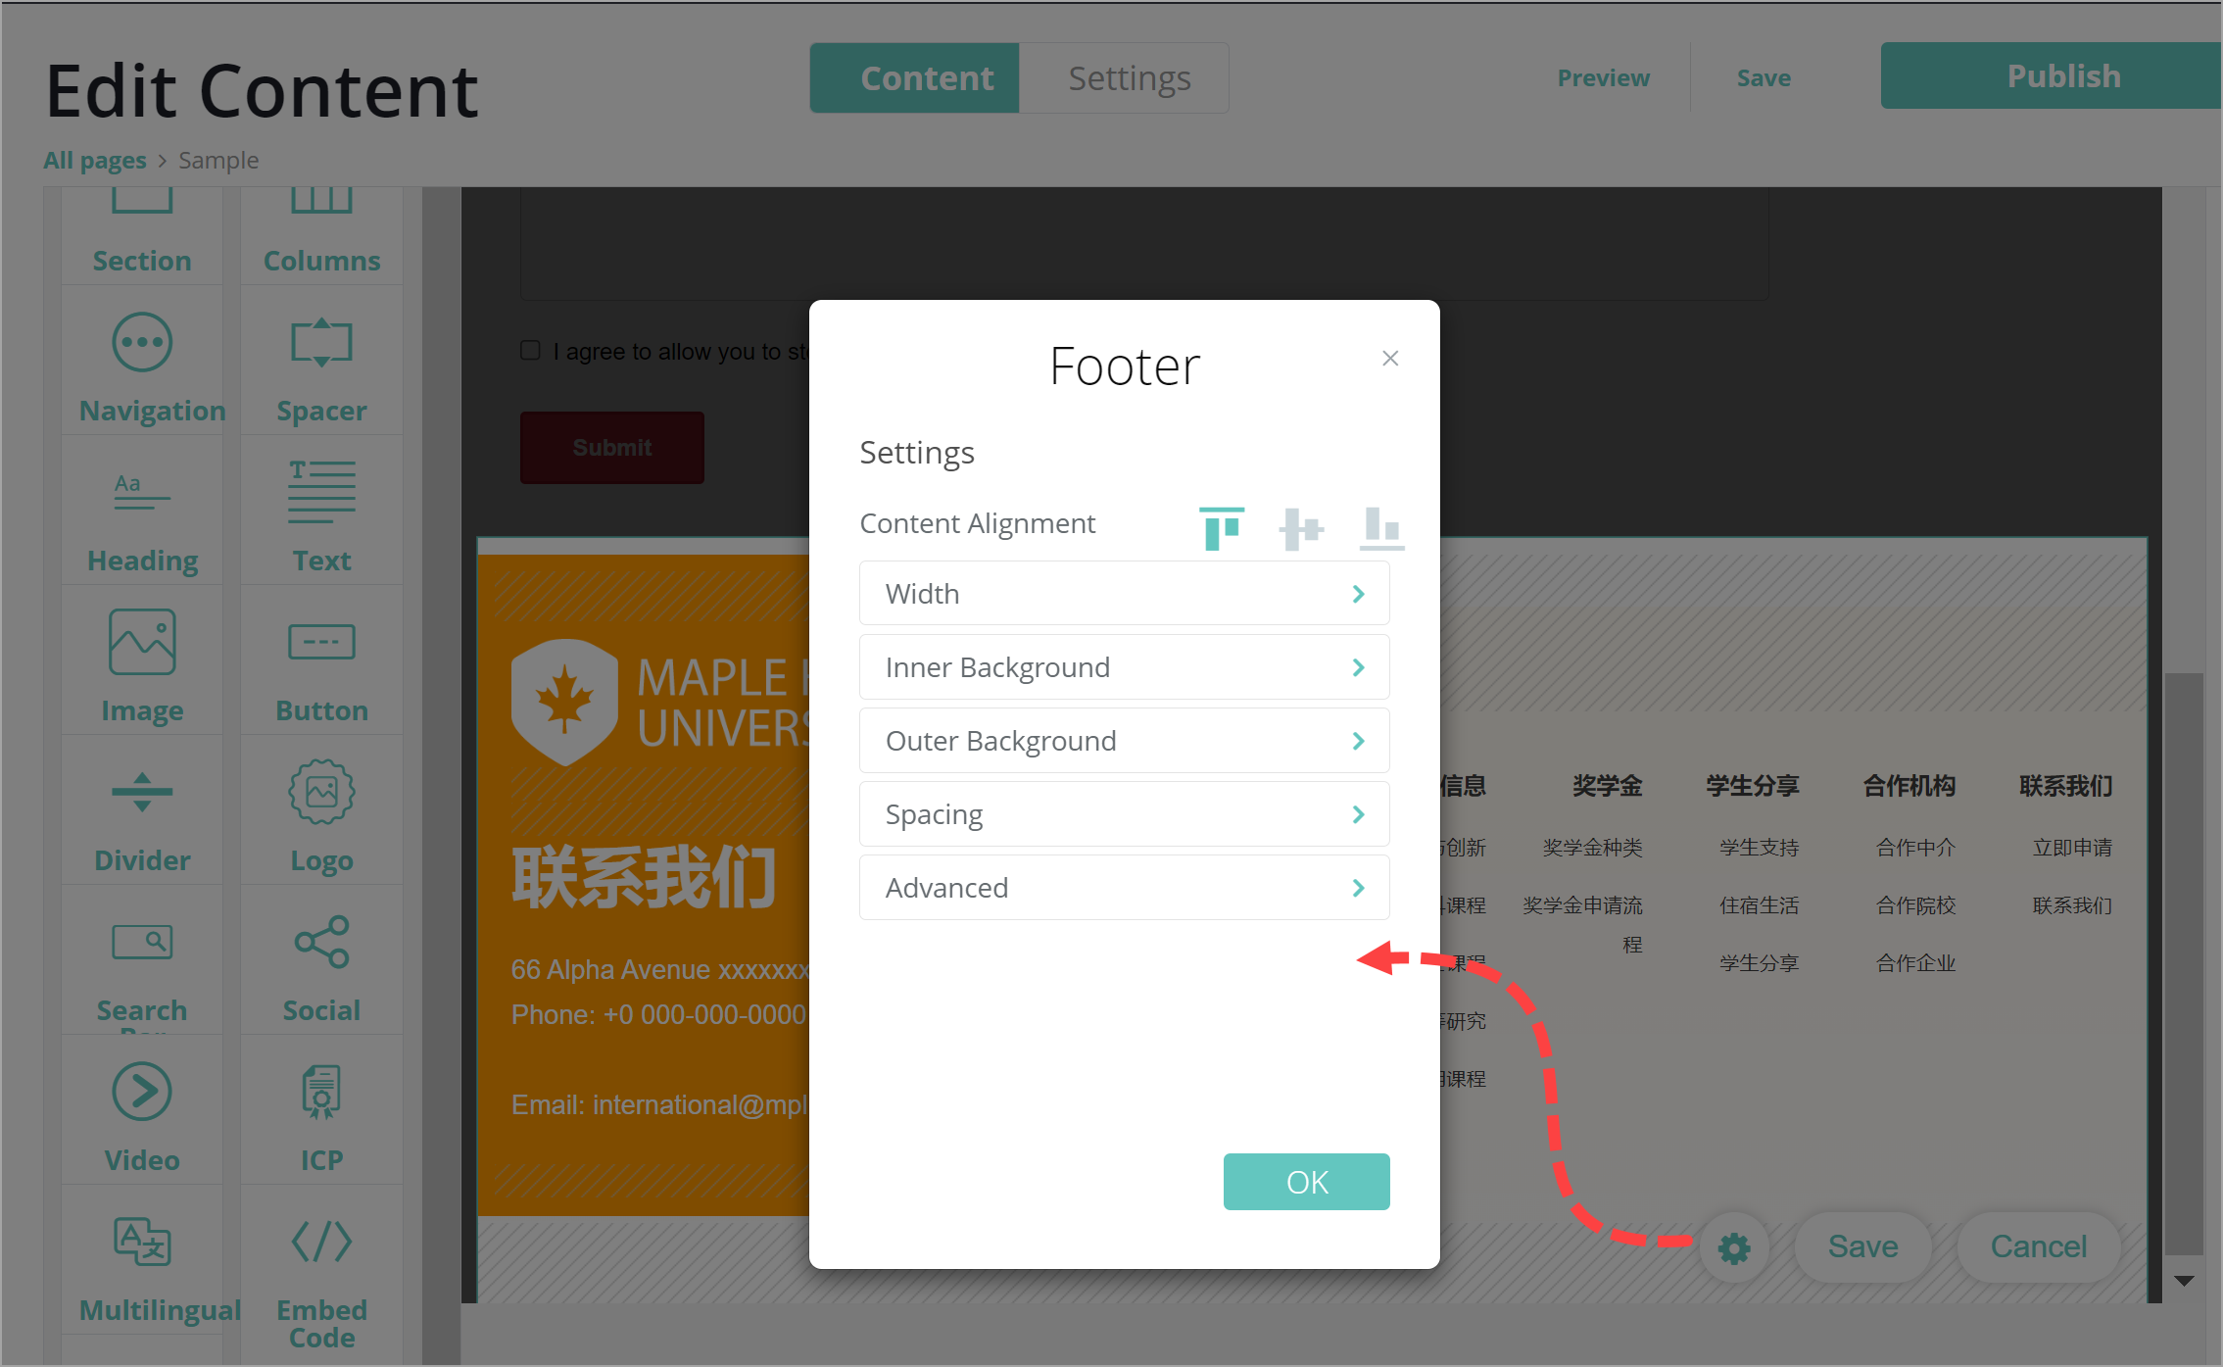Expand the Width settings row
The height and width of the screenshot is (1367, 2223).
click(1124, 594)
